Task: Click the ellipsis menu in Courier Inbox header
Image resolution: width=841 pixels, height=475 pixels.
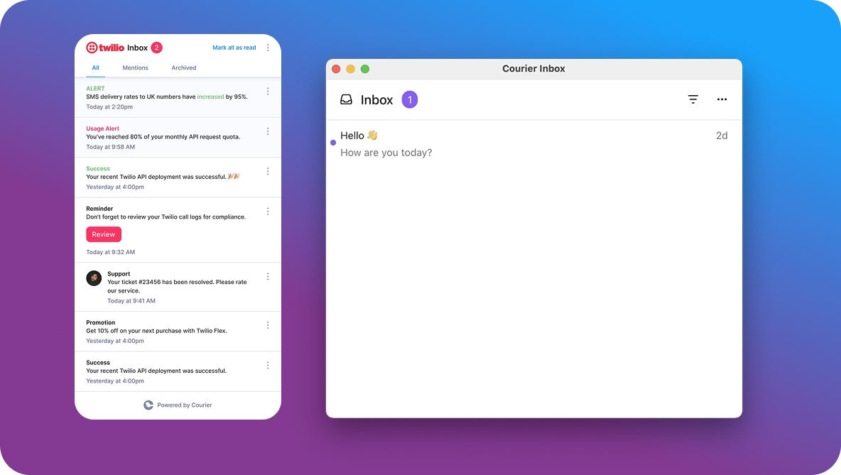Action: coord(722,99)
